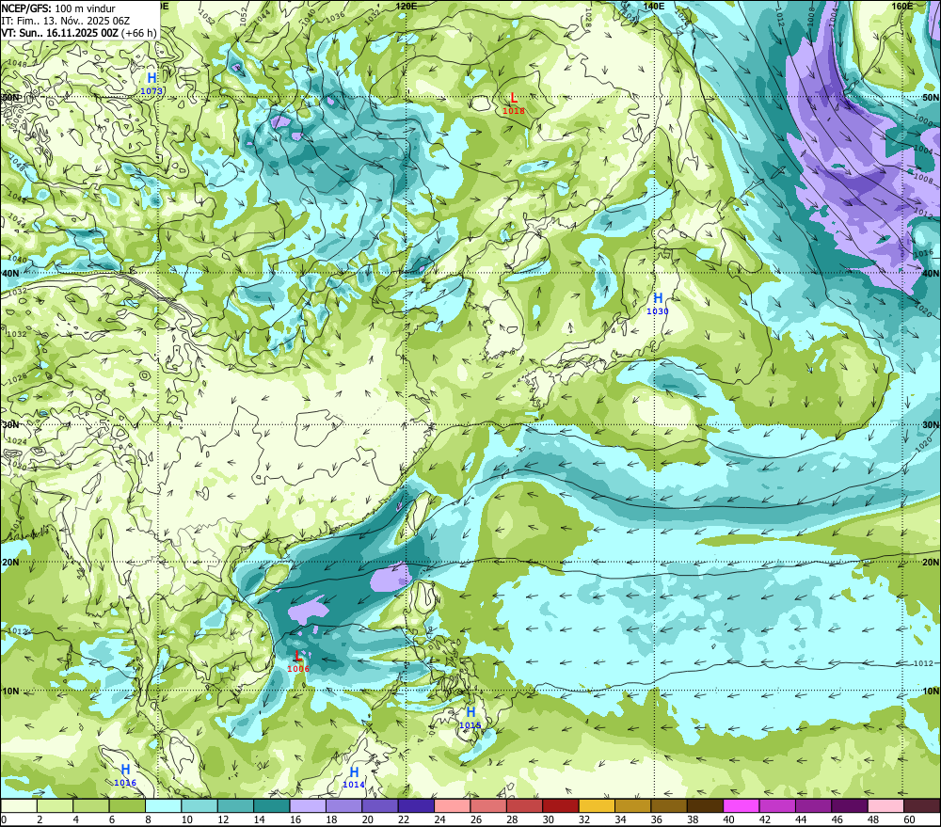Click the 30N label on right edge
The width and height of the screenshot is (941, 827).
(x=931, y=425)
